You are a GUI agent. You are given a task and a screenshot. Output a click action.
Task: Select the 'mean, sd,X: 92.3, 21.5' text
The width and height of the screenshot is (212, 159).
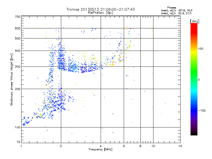(x=176, y=13)
